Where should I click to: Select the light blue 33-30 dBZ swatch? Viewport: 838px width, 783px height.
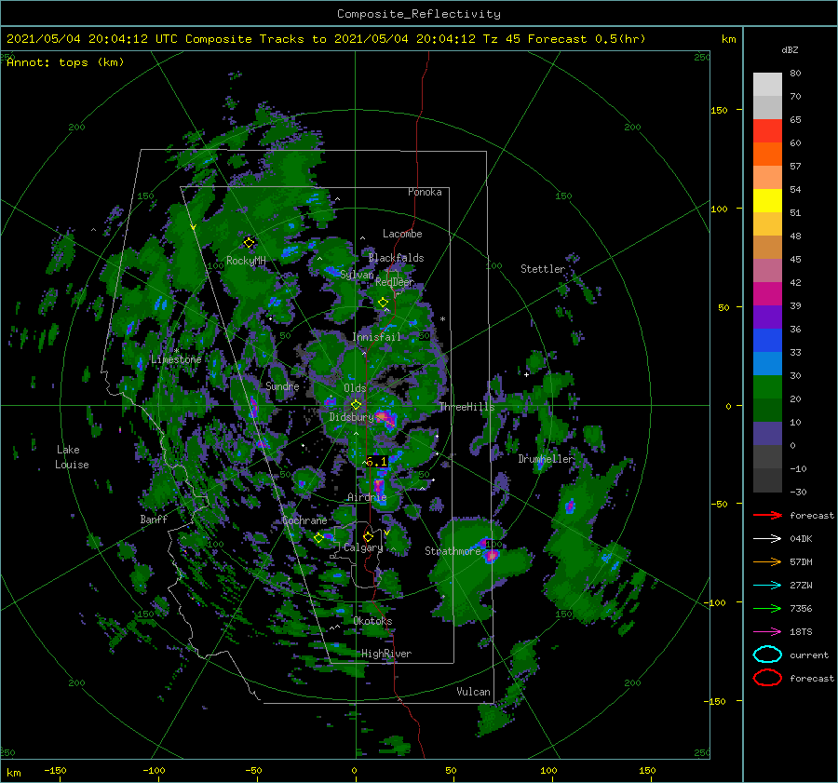(767, 364)
